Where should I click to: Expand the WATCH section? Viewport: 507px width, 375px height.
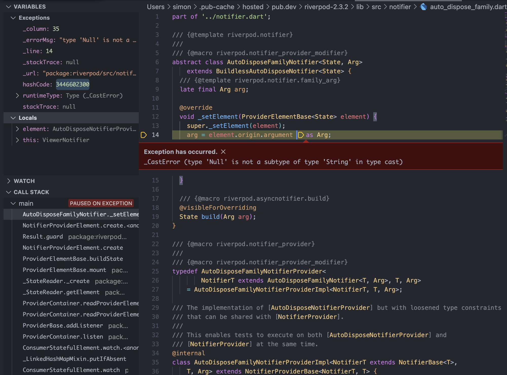(9, 181)
